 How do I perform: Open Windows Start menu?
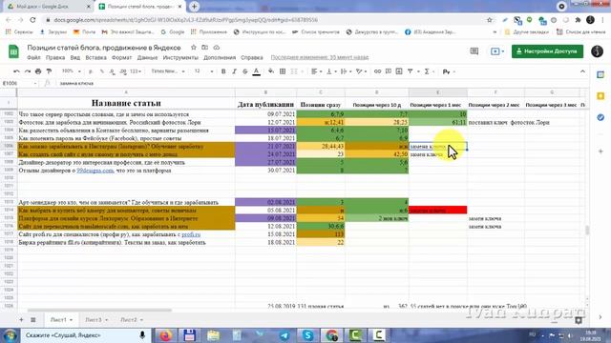(10, 335)
